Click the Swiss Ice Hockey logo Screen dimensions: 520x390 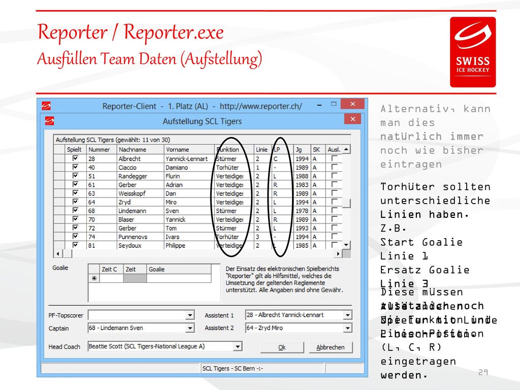(x=473, y=52)
